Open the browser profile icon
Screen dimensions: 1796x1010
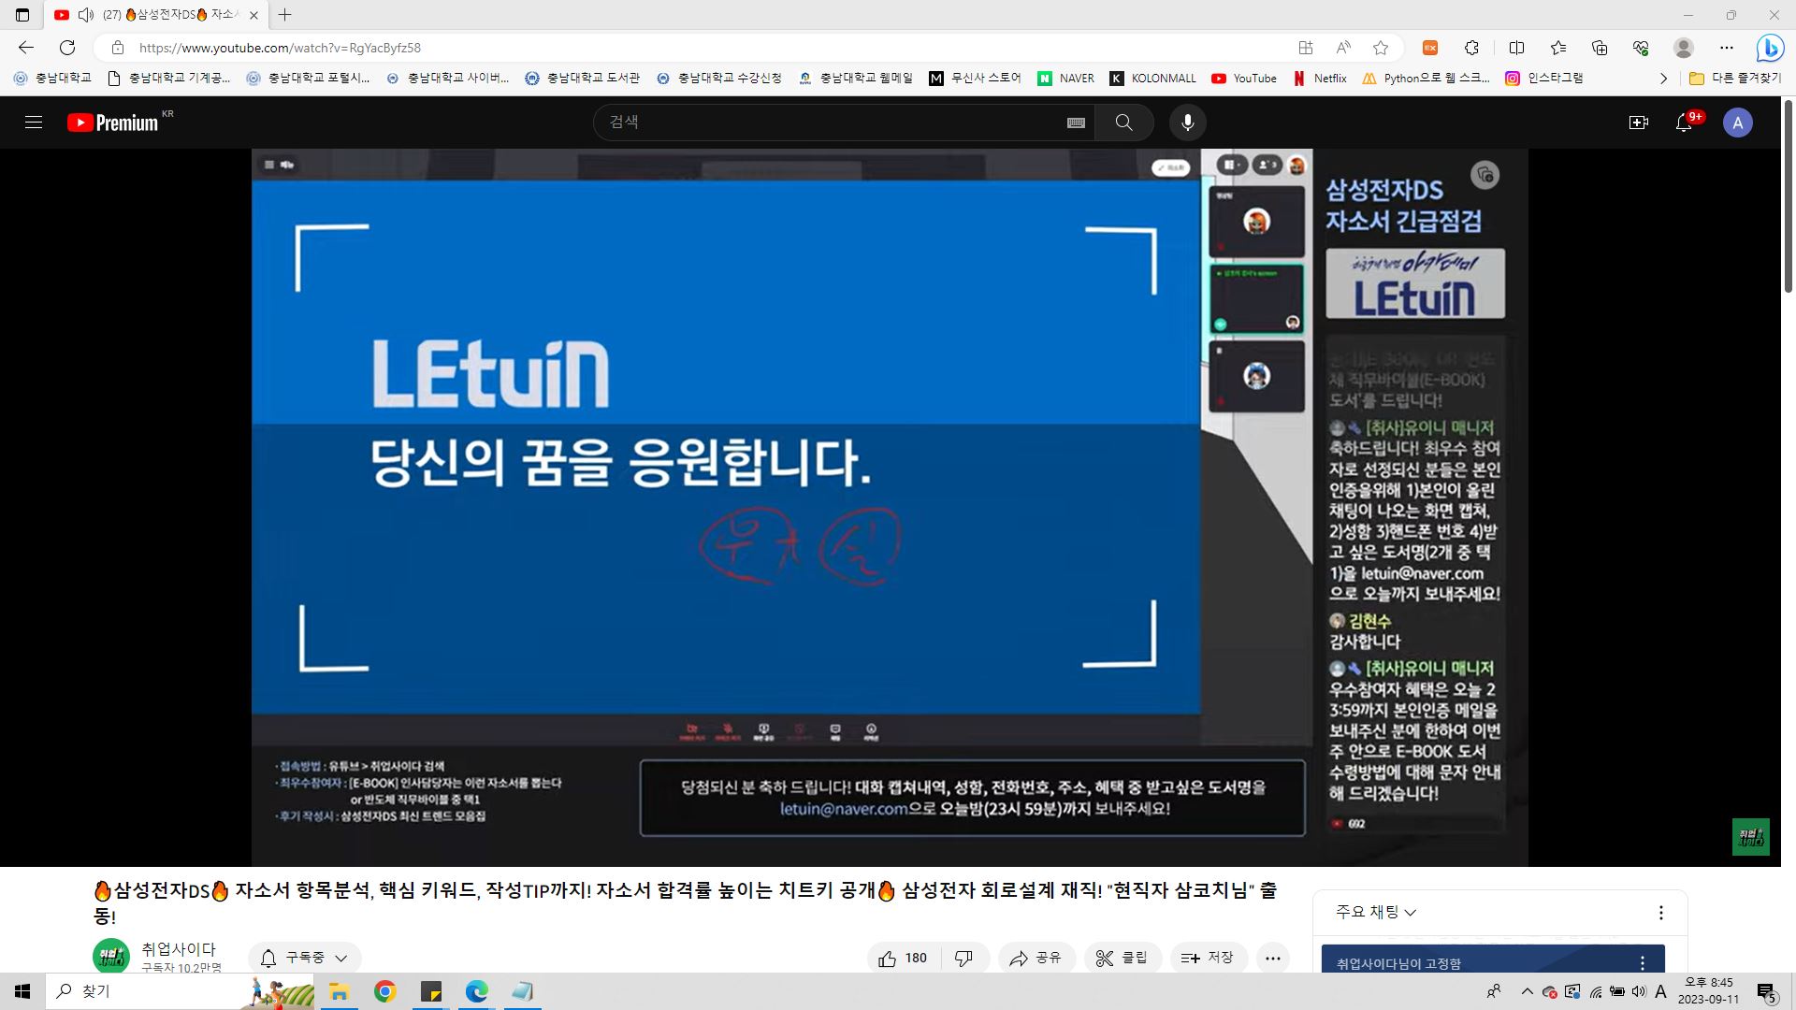(x=1684, y=48)
